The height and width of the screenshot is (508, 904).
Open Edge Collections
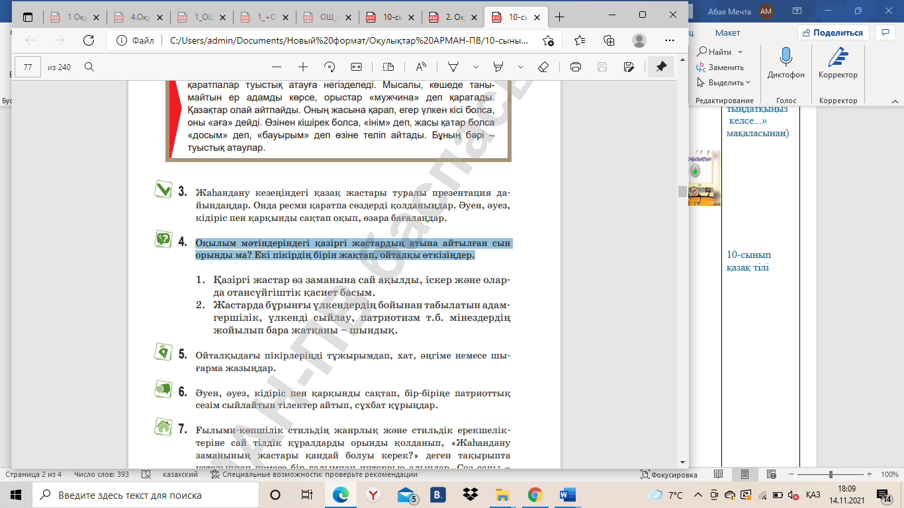(x=610, y=40)
